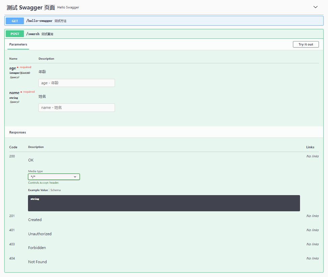Click the /search path text

pos(33,34)
